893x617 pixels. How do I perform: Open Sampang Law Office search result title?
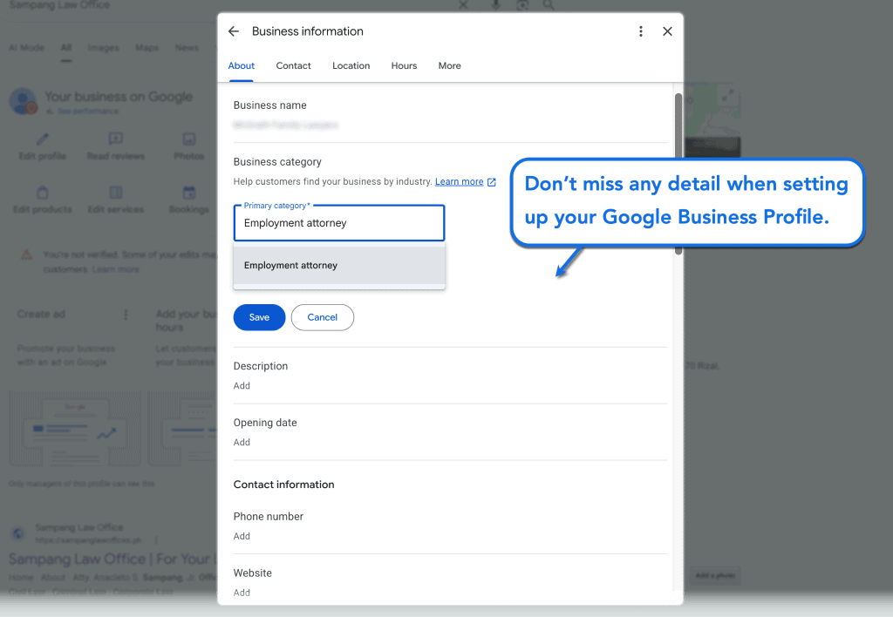tap(112, 559)
